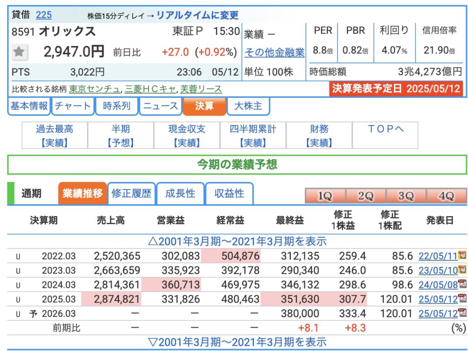This screenshot has width=468, height=351.
Task: Open the その他金融業 sector link
Action: [274, 53]
